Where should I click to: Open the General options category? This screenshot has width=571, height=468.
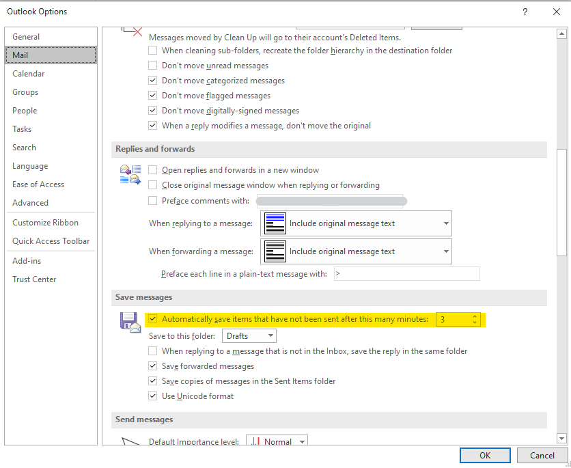coord(51,37)
